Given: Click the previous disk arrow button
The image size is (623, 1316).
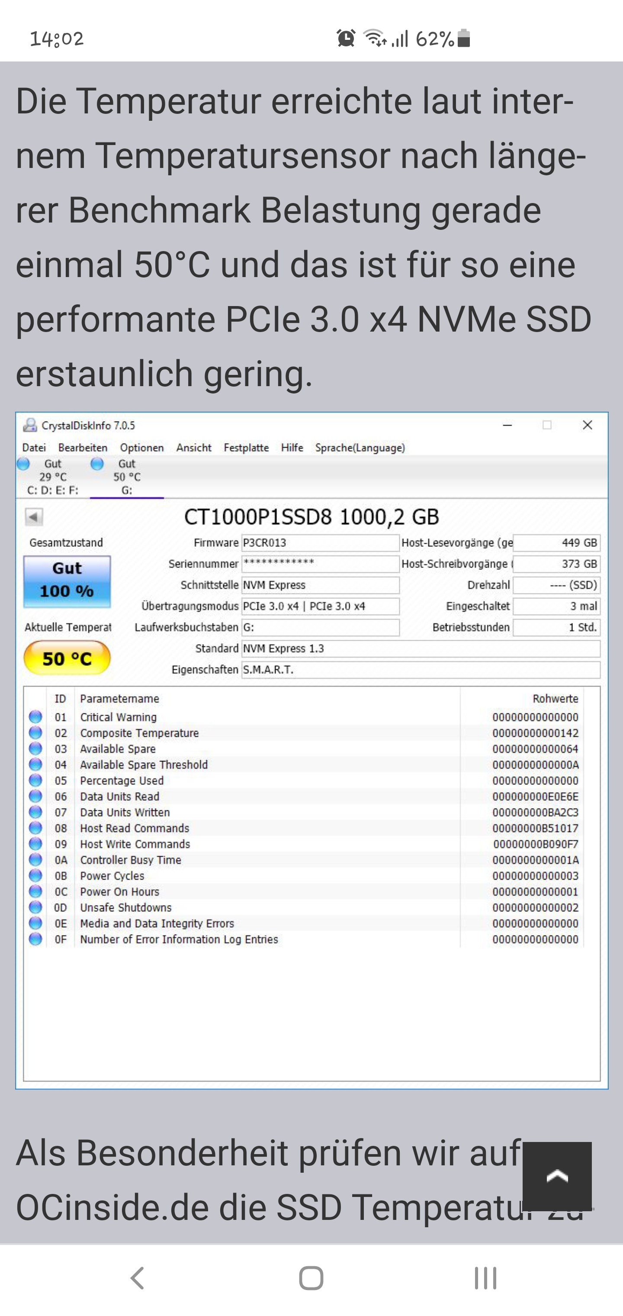Looking at the screenshot, I should point(34,516).
